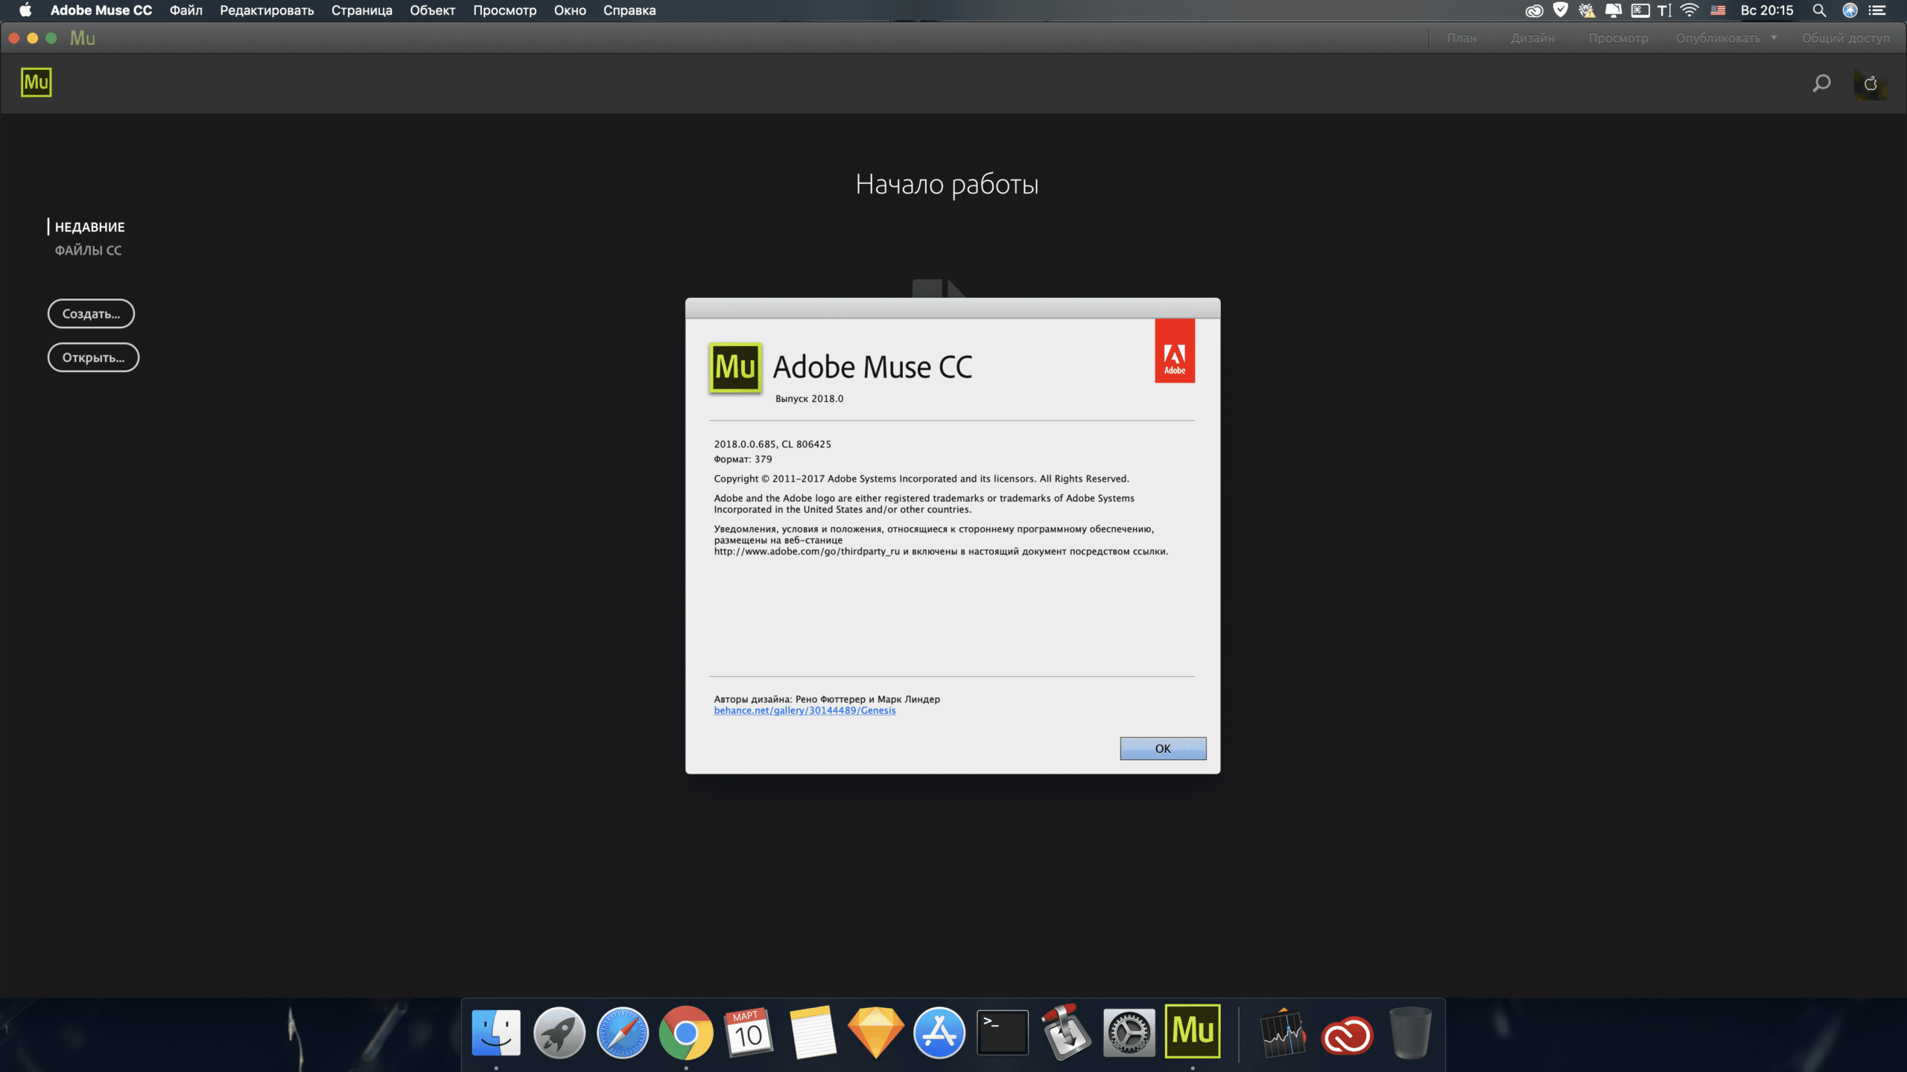This screenshot has width=1907, height=1072.
Task: Click the Открыть... button
Action: [93, 357]
